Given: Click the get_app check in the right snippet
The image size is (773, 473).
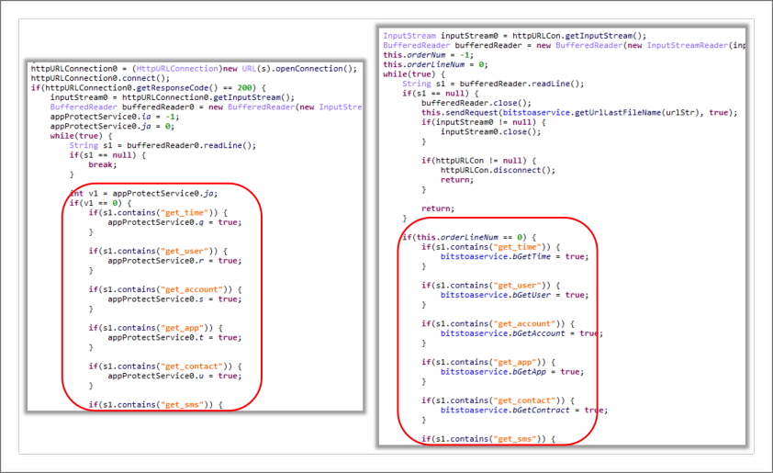Looking at the screenshot, I should [488, 362].
